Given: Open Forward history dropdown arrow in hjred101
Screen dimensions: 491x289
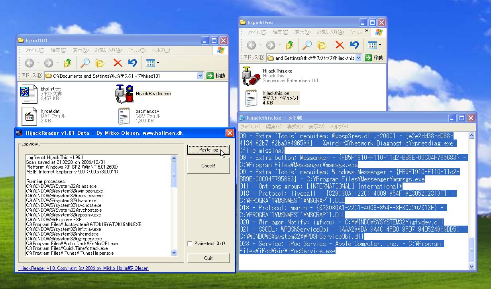Looking at the screenshot, I should [x=57, y=63].
